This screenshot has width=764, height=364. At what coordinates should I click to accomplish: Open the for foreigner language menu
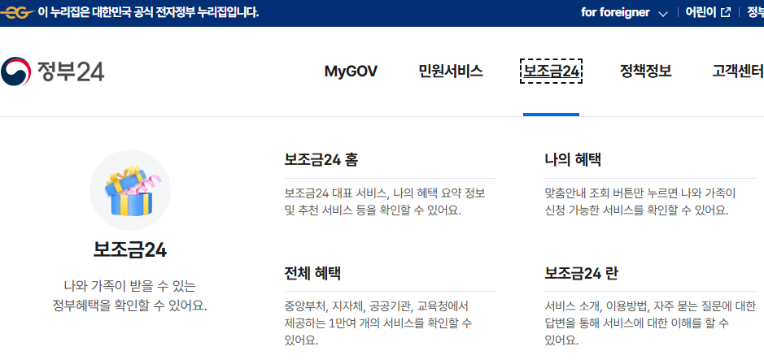click(x=624, y=13)
